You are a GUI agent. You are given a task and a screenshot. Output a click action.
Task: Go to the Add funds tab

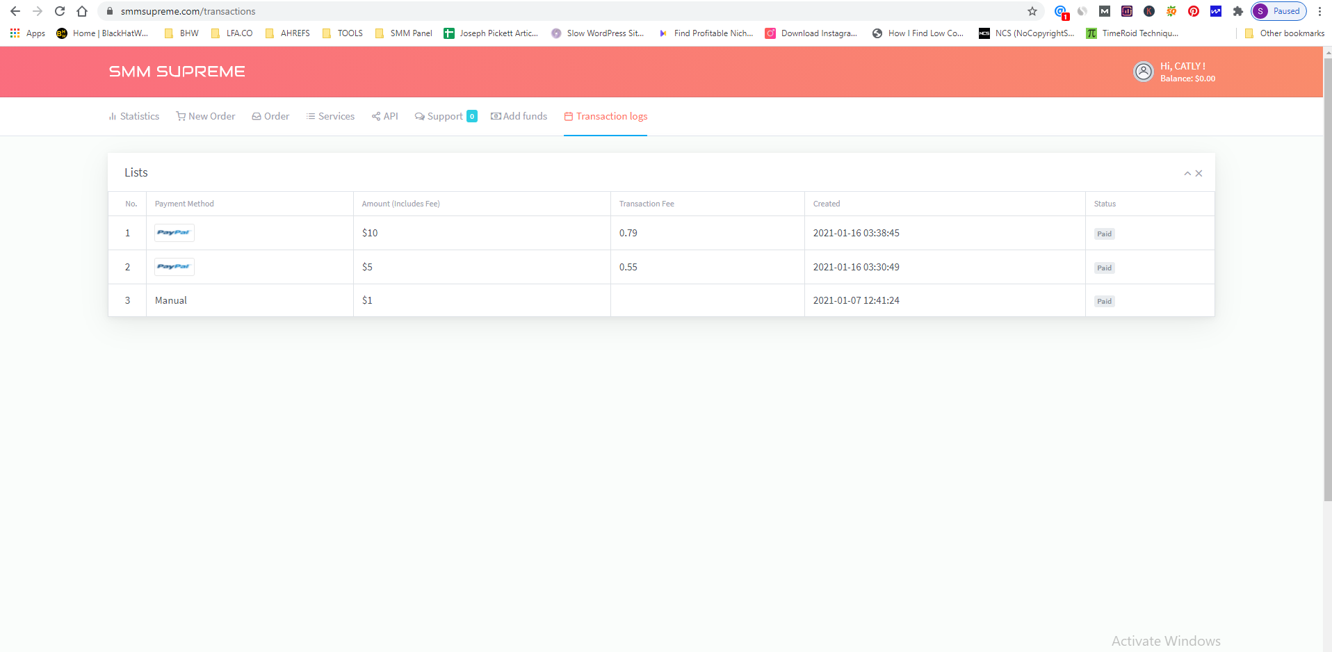tap(519, 116)
